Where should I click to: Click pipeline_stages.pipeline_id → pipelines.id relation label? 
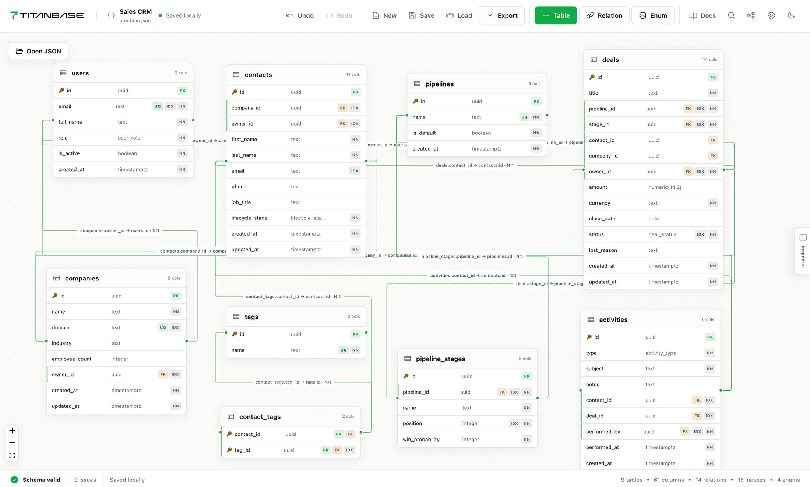point(472,256)
